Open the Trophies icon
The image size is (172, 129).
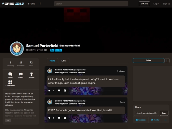(x=31, y=75)
